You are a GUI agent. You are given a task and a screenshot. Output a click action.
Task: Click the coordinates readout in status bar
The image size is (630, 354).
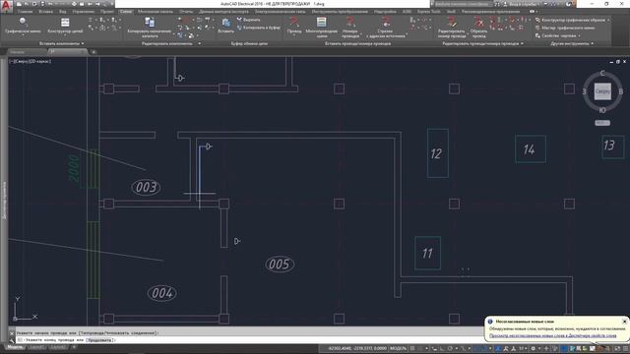point(357,348)
